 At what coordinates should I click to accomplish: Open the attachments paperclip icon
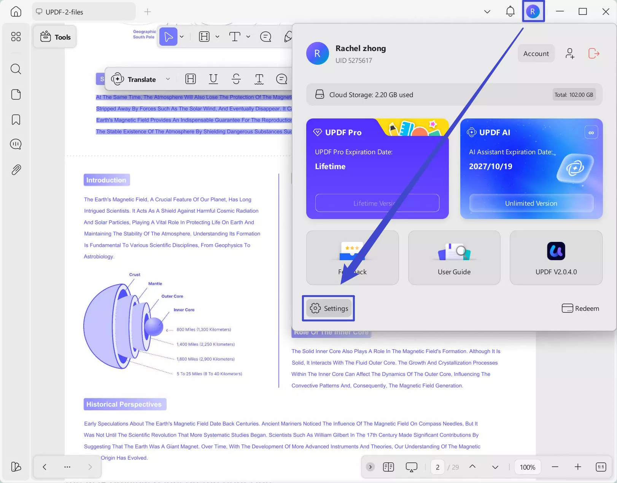point(16,170)
